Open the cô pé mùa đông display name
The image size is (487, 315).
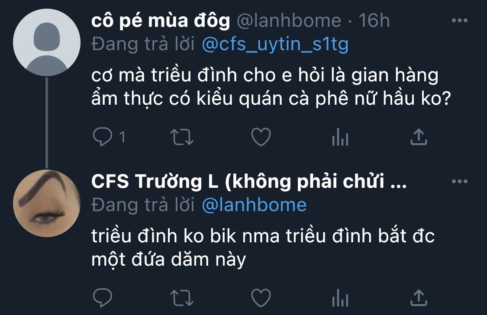tap(161, 20)
